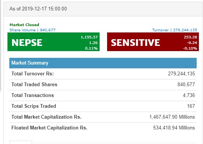This screenshot has width=203, height=144.
Task: Click the NEPSE value 1,155.37
Action: point(89,37)
